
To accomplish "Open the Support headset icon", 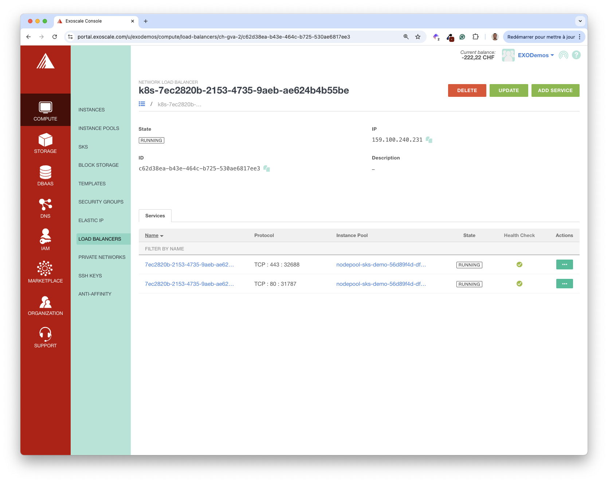I will 45,333.
